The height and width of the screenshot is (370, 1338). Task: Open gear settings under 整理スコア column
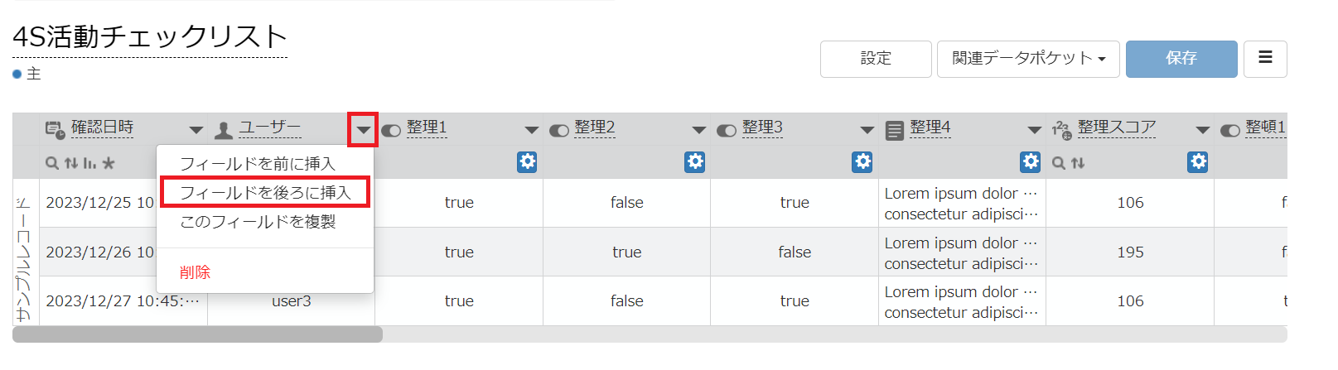tap(1198, 162)
